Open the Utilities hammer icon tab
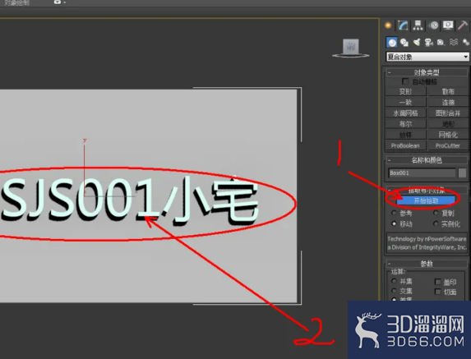Screen dimensions: 471x359 pos(463,25)
